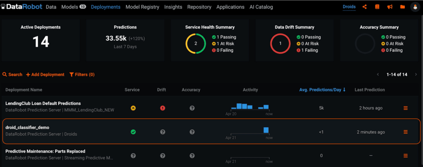The height and width of the screenshot is (167, 423).
Task: Click the DataRobot logo
Action: pyautogui.click(x=22, y=7)
